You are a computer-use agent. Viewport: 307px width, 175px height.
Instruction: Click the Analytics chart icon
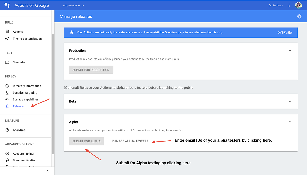point(7,130)
